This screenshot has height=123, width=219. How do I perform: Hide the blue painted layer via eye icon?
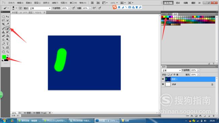163,79
